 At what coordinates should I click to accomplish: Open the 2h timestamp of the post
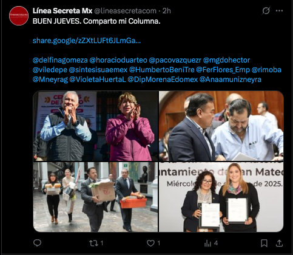(x=167, y=11)
